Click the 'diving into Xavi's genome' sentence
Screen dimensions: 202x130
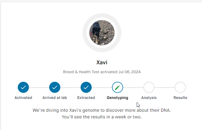[102, 110]
